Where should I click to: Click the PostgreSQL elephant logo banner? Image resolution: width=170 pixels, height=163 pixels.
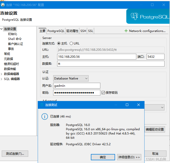tap(148, 16)
